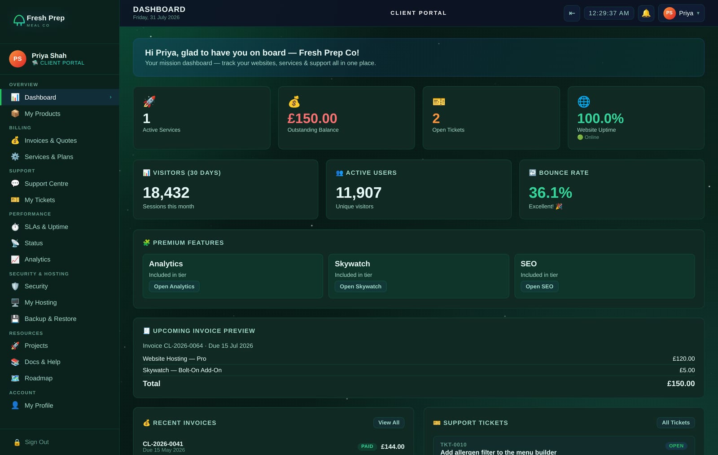The image size is (718, 455).
Task: Collapse the sidebar with the arrow icon
Action: click(572, 13)
